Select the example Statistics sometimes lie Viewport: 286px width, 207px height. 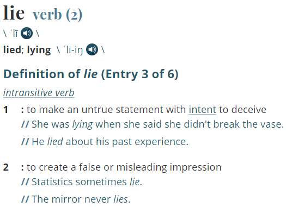coord(82,182)
